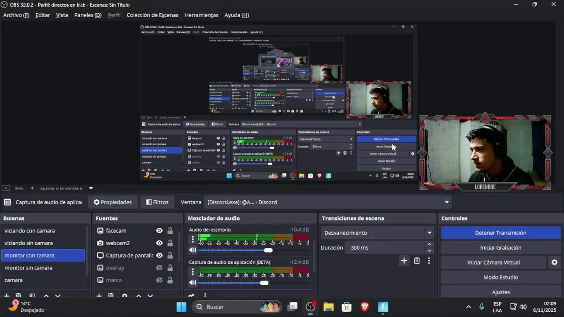This screenshot has width=564, height=317.
Task: Open File Explorer from taskbar
Action: (328, 307)
